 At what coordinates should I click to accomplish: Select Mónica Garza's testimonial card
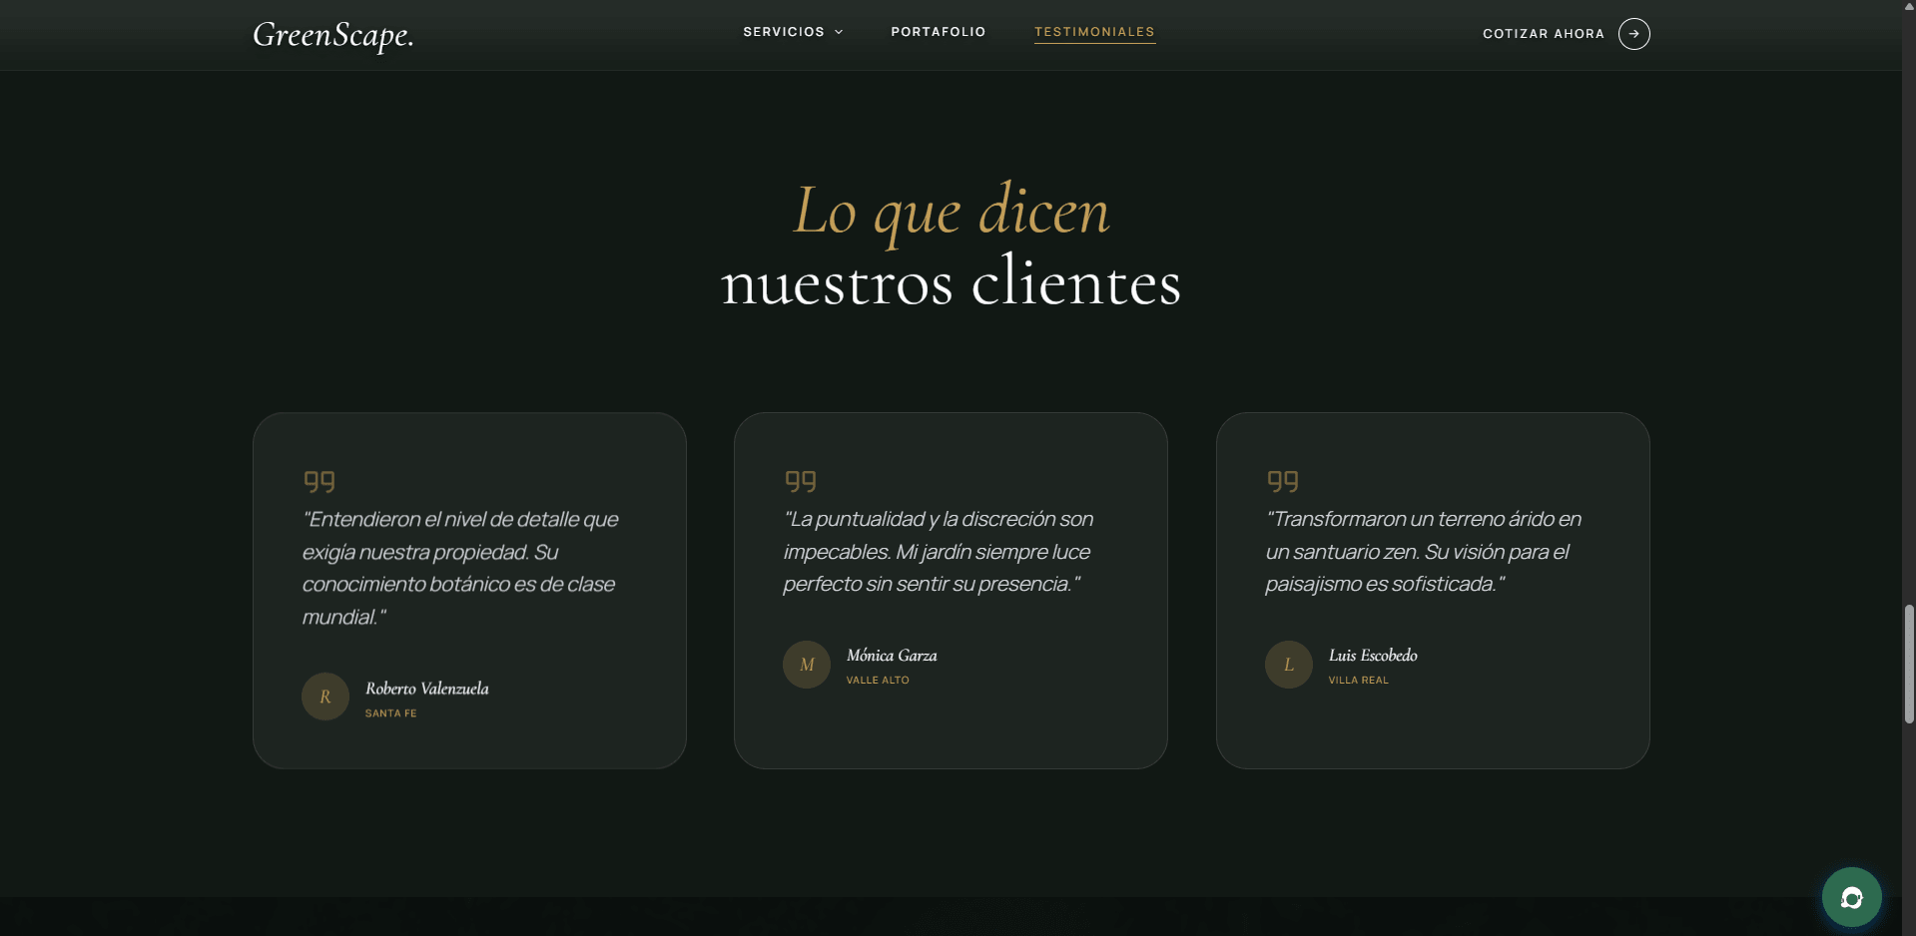tap(950, 590)
